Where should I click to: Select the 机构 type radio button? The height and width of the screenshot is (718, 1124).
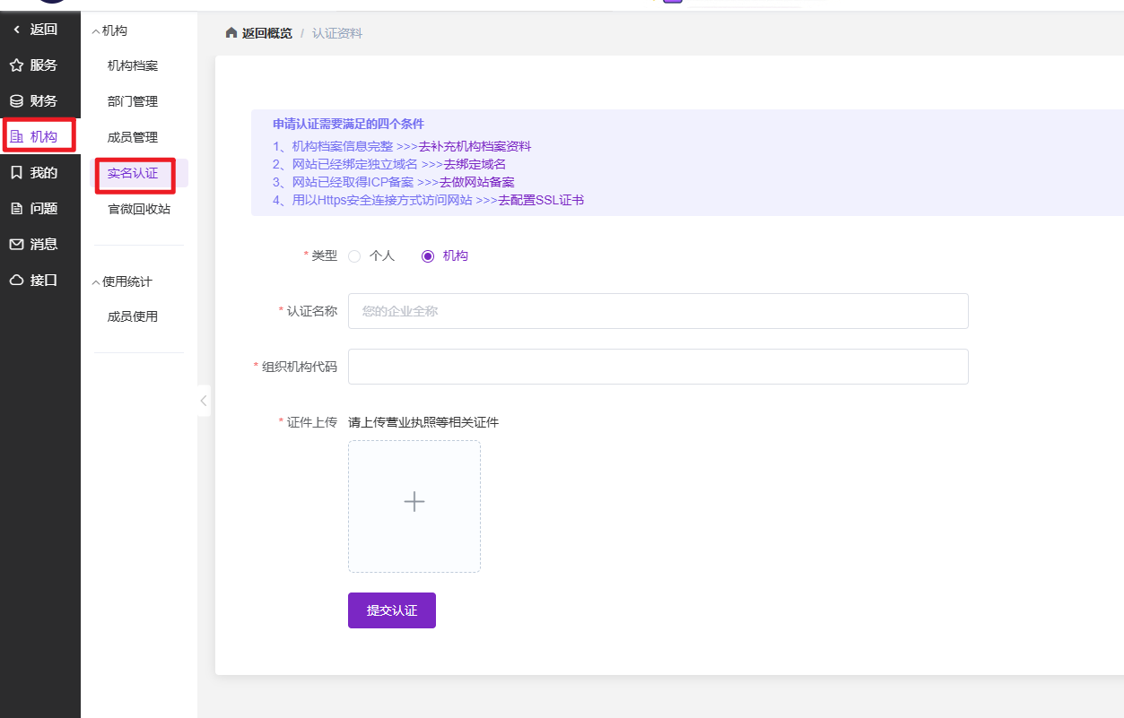pyautogui.click(x=428, y=256)
